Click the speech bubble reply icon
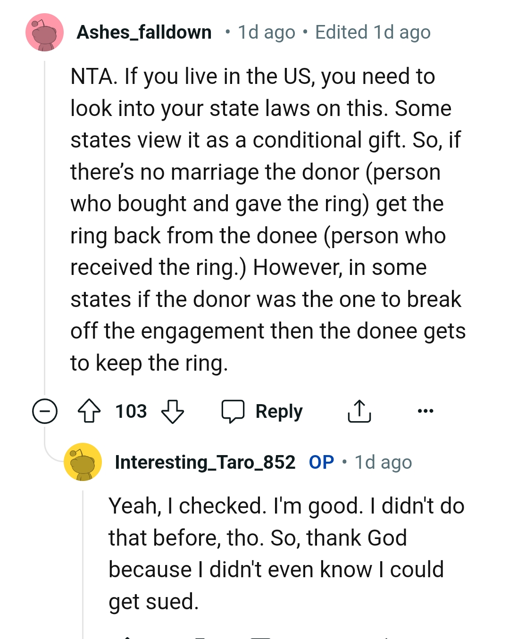Screen dimensions: 509x639 click(233, 411)
